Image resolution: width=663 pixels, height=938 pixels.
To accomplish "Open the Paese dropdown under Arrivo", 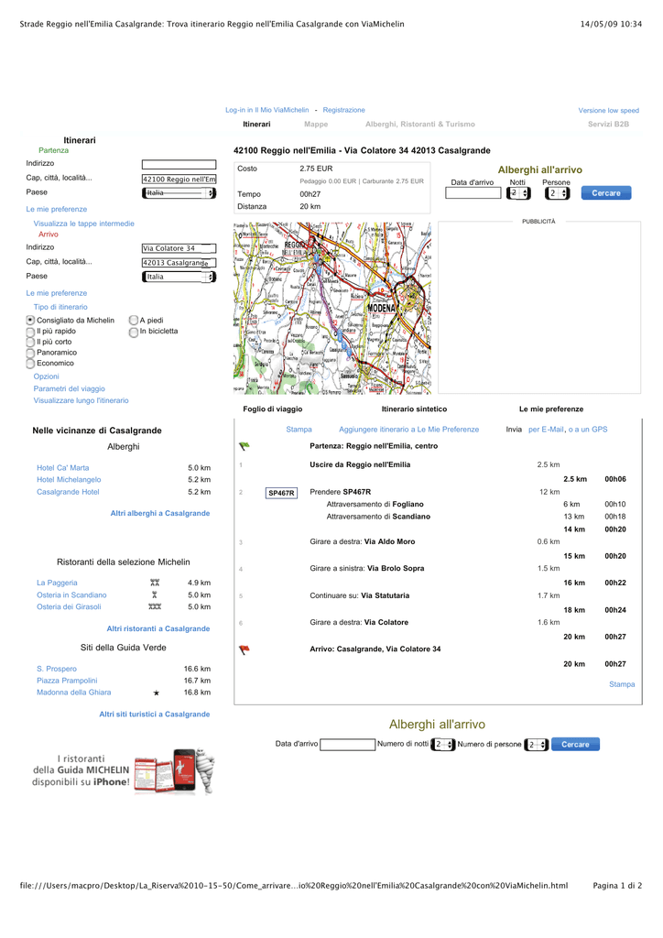I will point(179,277).
